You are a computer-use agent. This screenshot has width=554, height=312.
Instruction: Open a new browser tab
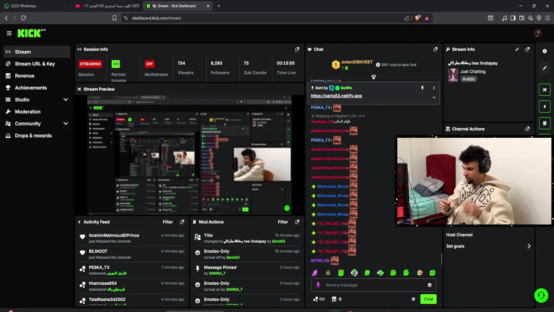[x=219, y=6]
